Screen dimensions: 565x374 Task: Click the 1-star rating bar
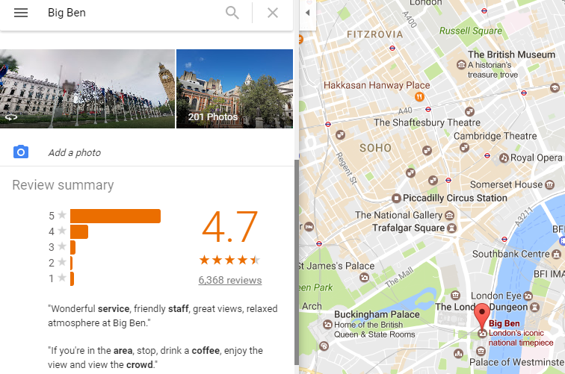[x=72, y=278]
